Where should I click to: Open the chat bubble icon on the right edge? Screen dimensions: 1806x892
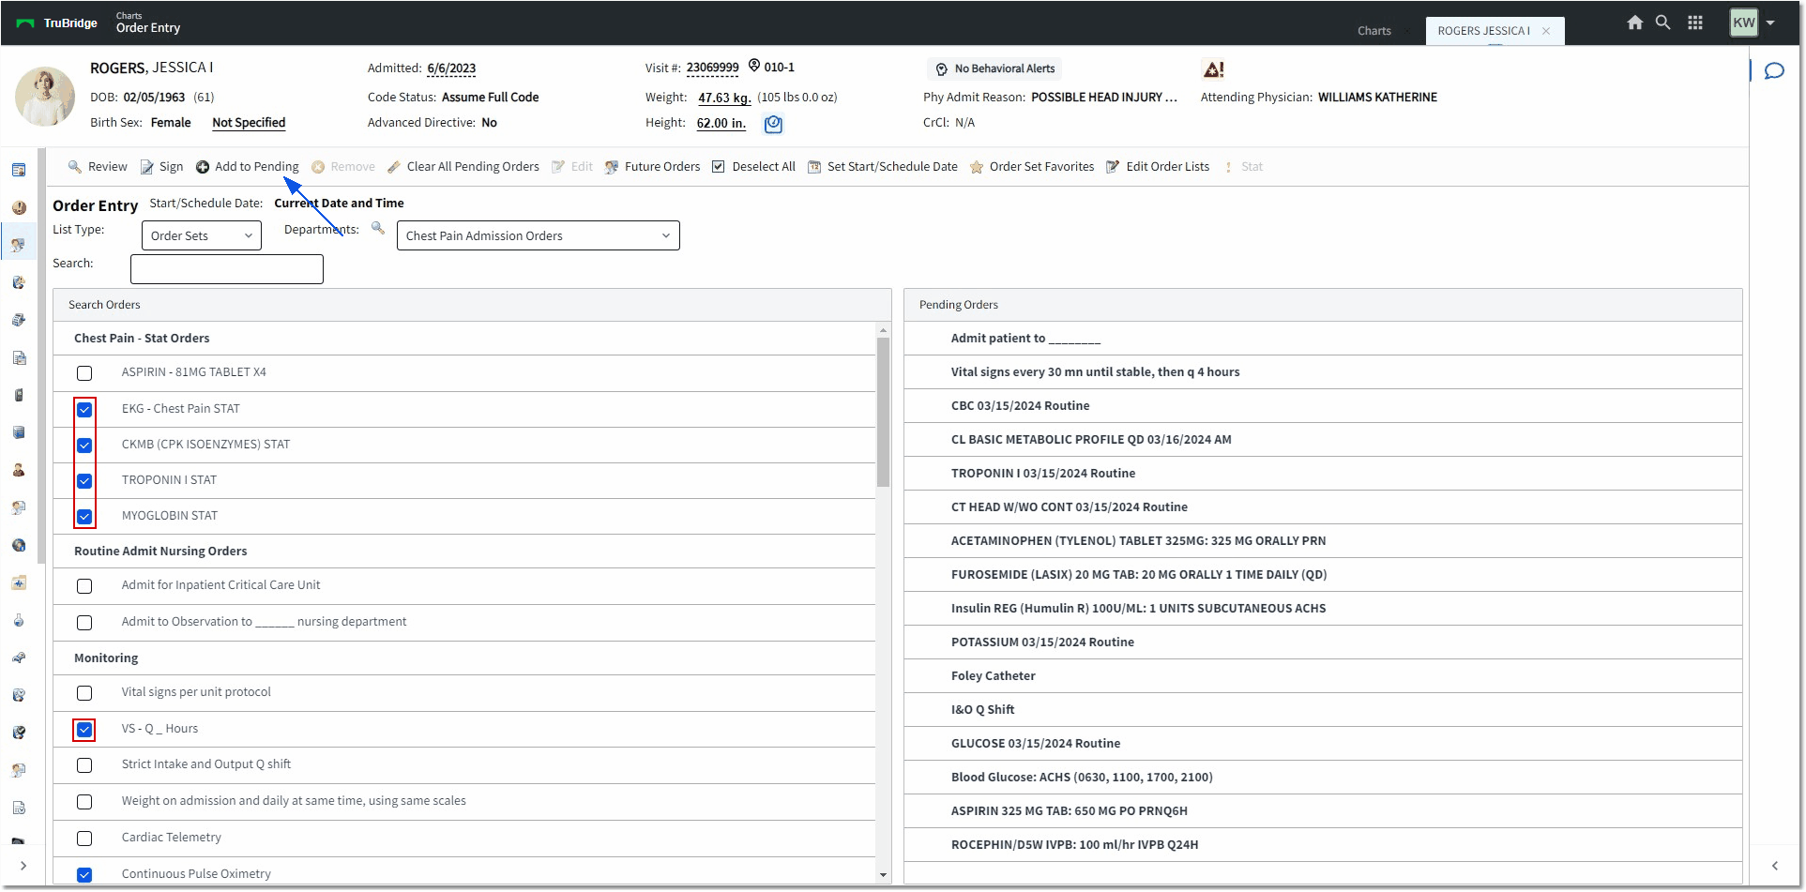pyautogui.click(x=1774, y=71)
